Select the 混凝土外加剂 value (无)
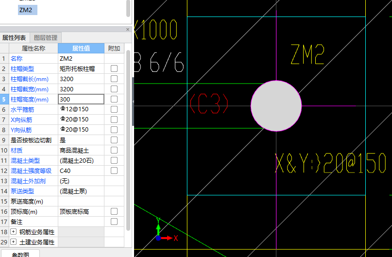 (81, 181)
